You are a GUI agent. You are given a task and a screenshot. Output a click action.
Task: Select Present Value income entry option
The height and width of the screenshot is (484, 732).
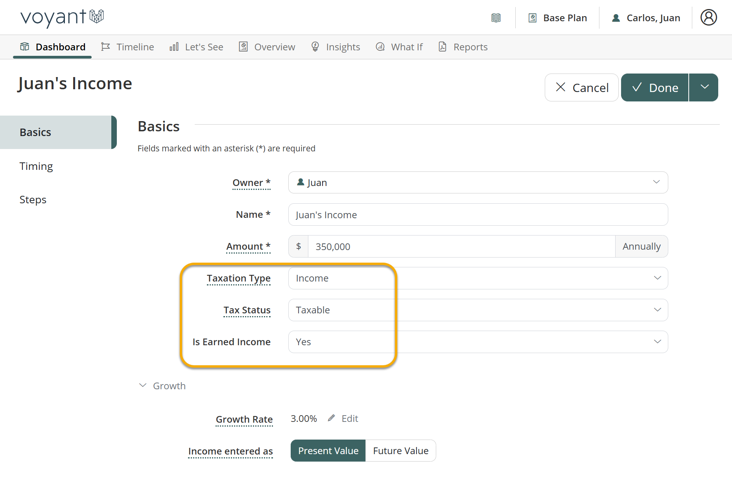[x=328, y=451]
